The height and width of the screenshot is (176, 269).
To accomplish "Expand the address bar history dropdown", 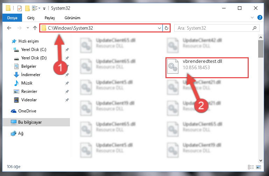I will (x=160, y=28).
